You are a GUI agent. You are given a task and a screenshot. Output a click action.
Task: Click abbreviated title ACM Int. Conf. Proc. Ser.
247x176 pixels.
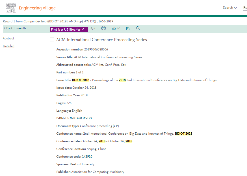[109, 65]
